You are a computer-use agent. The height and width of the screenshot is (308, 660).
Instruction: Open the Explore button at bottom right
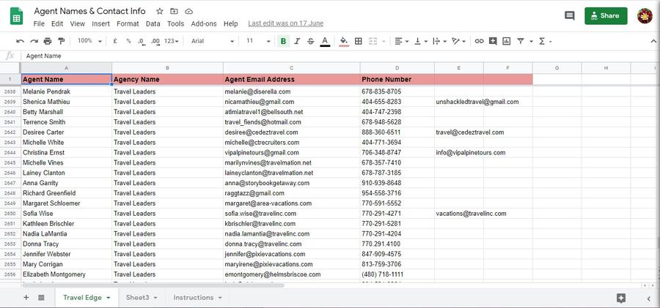[621, 298]
